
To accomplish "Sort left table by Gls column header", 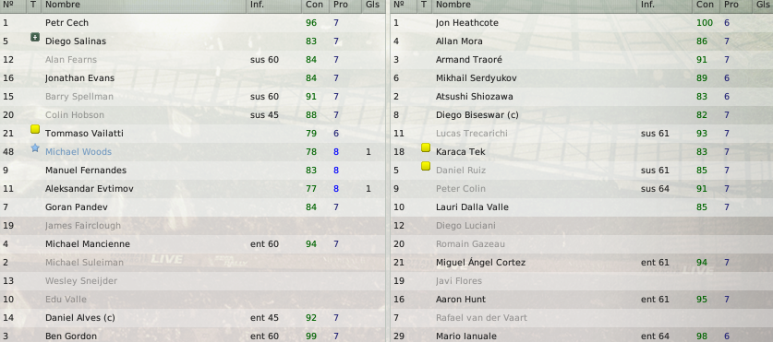I will click(373, 5).
